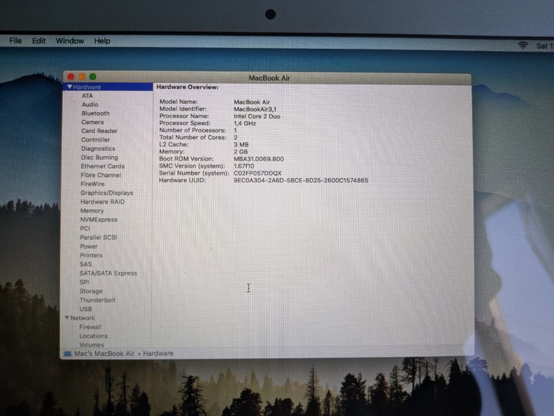Click the Hardware Overview heading
Image resolution: width=554 pixels, height=416 pixels.
coord(187,87)
